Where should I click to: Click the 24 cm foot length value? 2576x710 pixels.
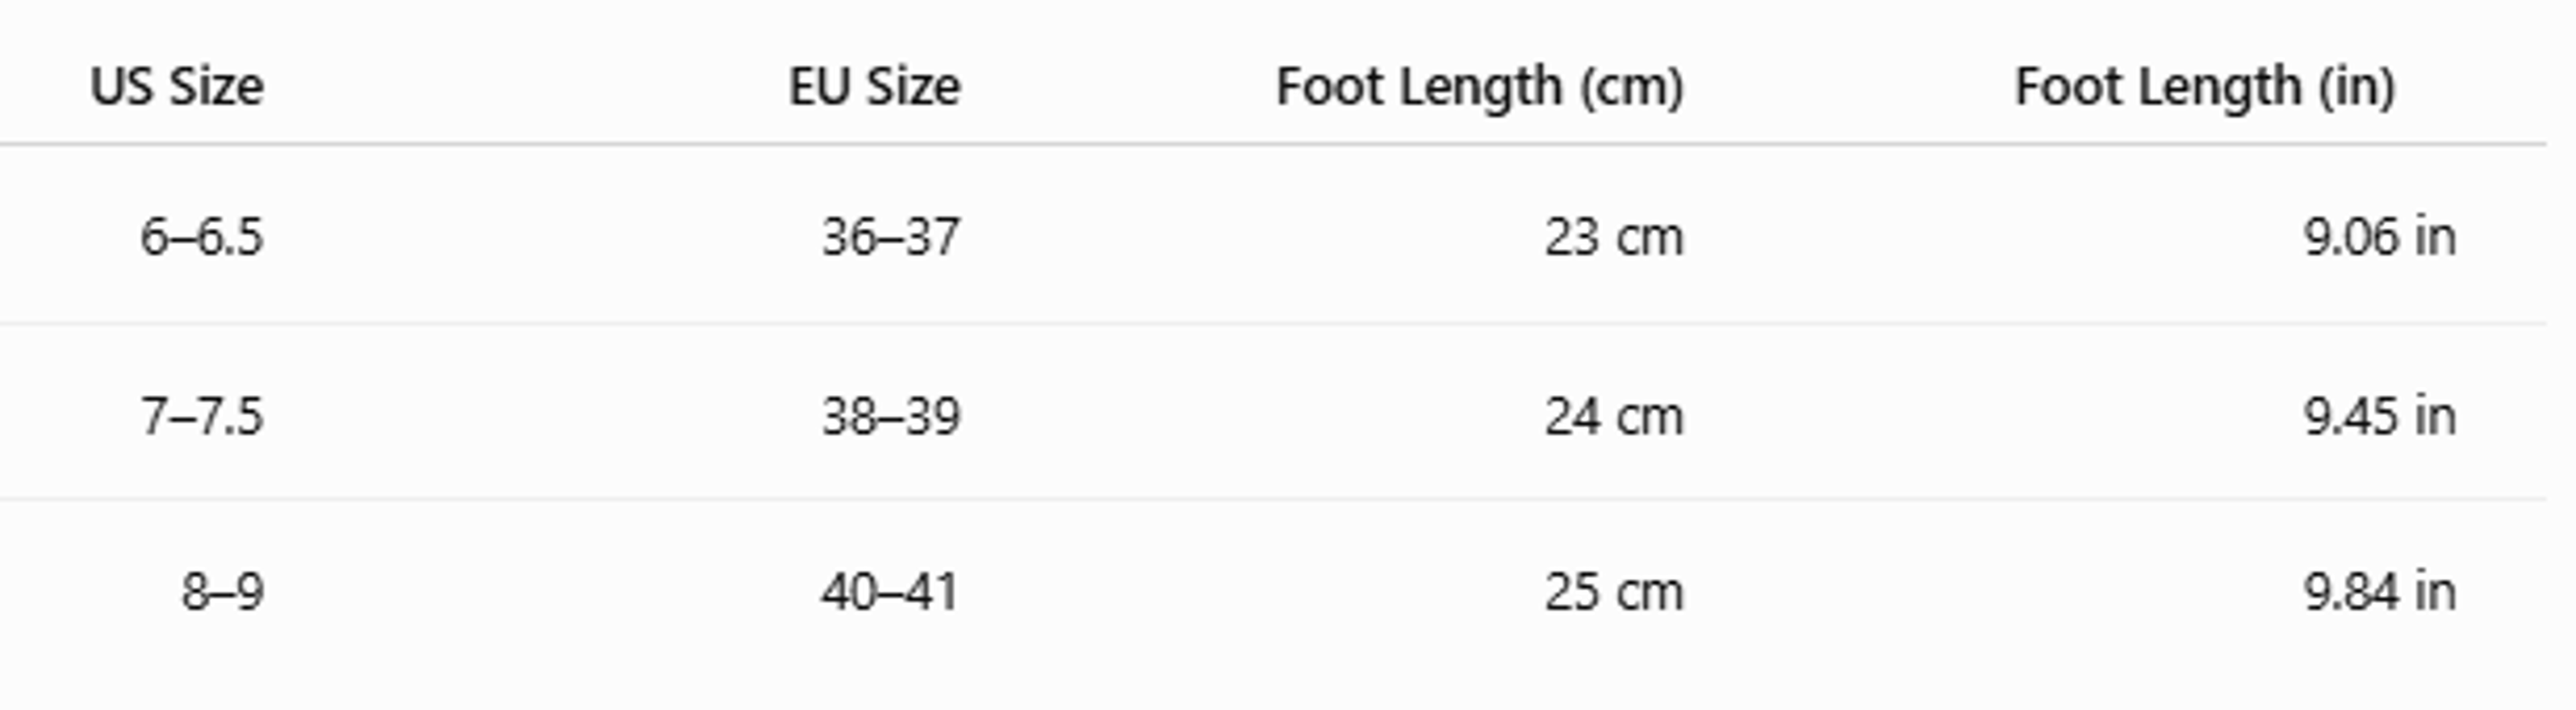coord(1614,416)
